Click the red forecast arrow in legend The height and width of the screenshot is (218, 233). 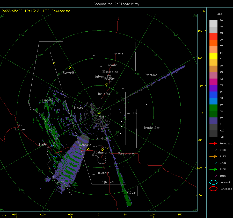[x=213, y=143]
